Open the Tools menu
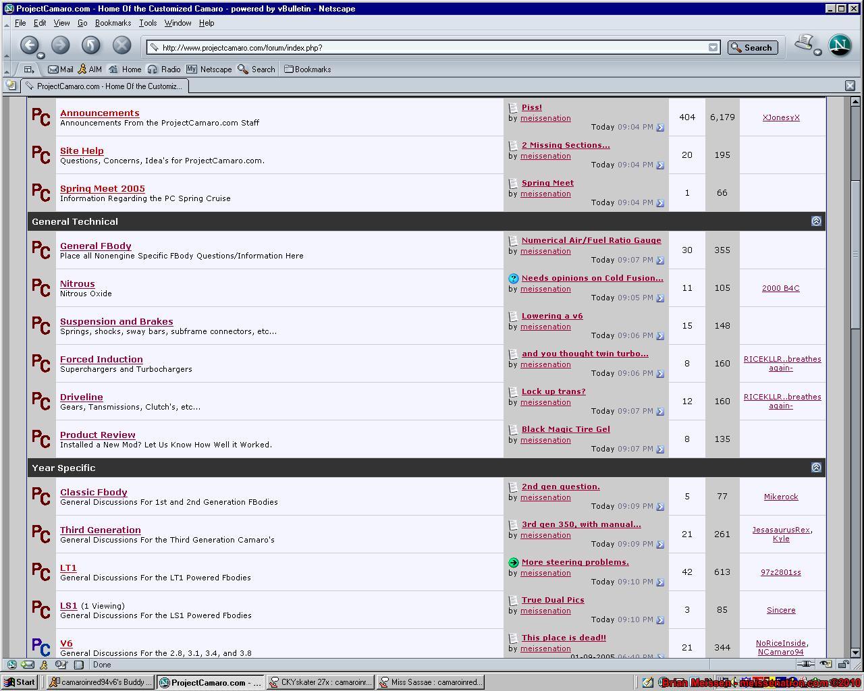Viewport: 864px width, 691px height. click(x=148, y=23)
